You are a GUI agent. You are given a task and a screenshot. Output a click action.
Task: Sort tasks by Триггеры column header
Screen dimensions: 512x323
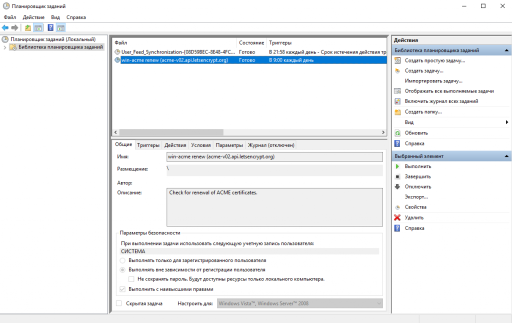coord(326,43)
